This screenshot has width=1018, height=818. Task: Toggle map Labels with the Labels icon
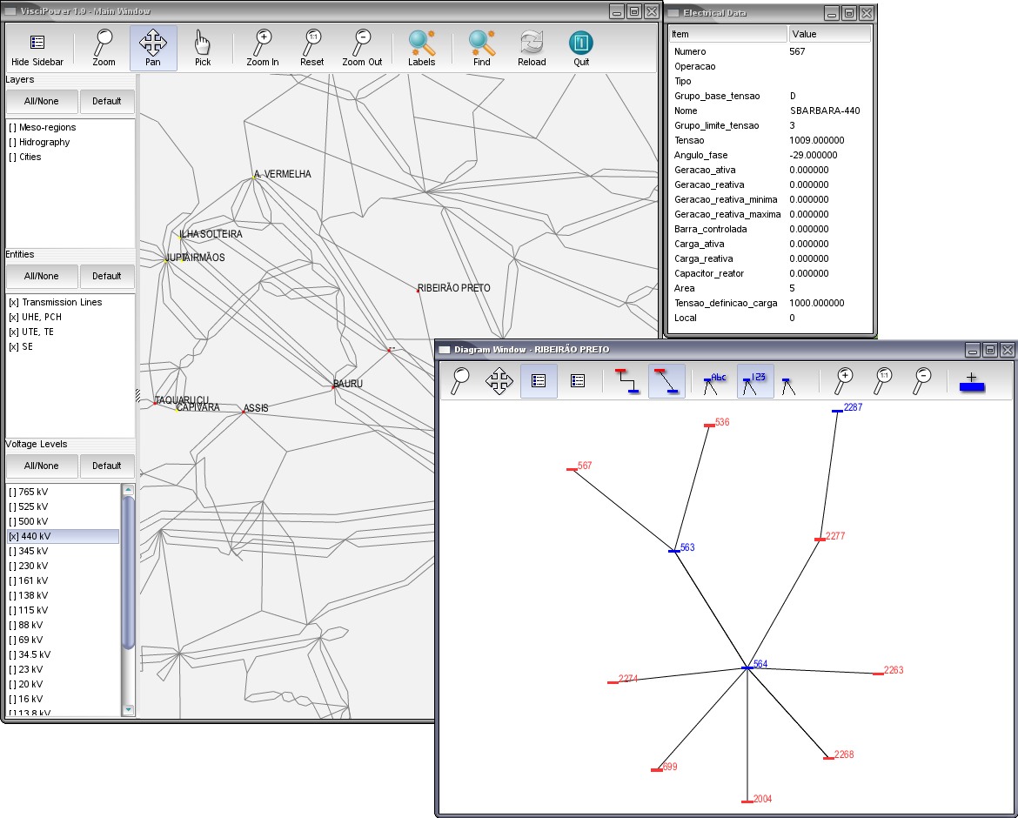click(x=421, y=48)
